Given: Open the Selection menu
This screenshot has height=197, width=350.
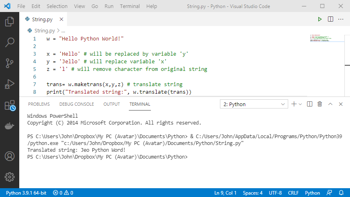Looking at the screenshot, I should point(57,6).
